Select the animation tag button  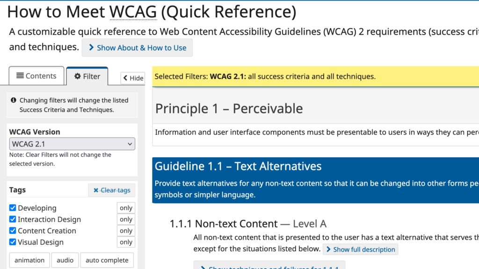point(29,260)
